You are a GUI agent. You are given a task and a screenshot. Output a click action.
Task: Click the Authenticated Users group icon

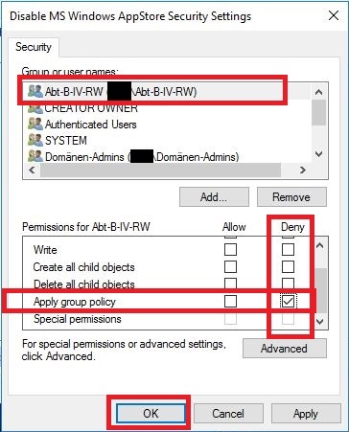tap(35, 124)
